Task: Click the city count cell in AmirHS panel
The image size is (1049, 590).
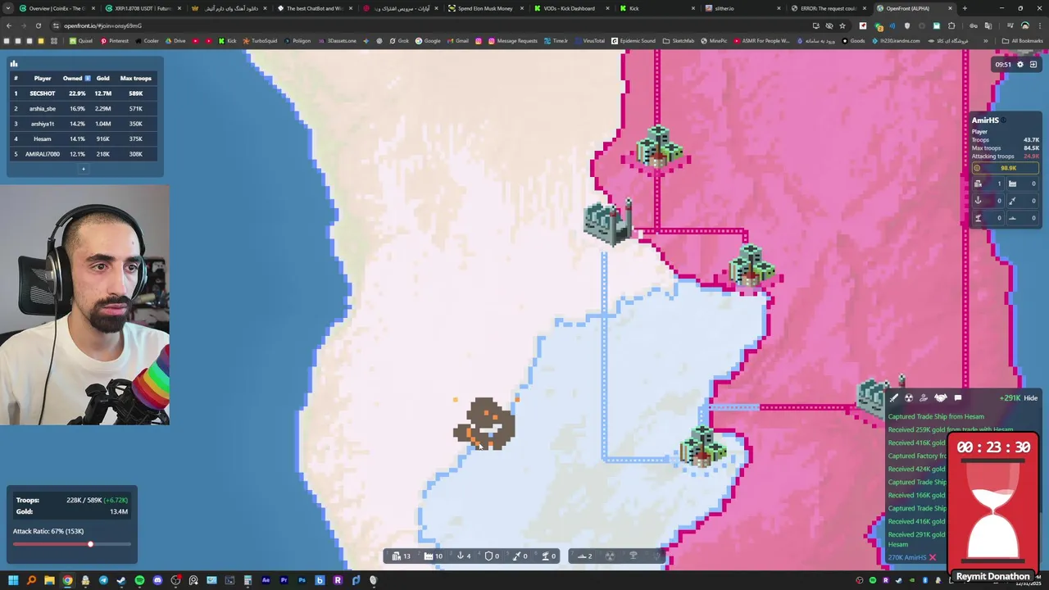Action: 988,184
